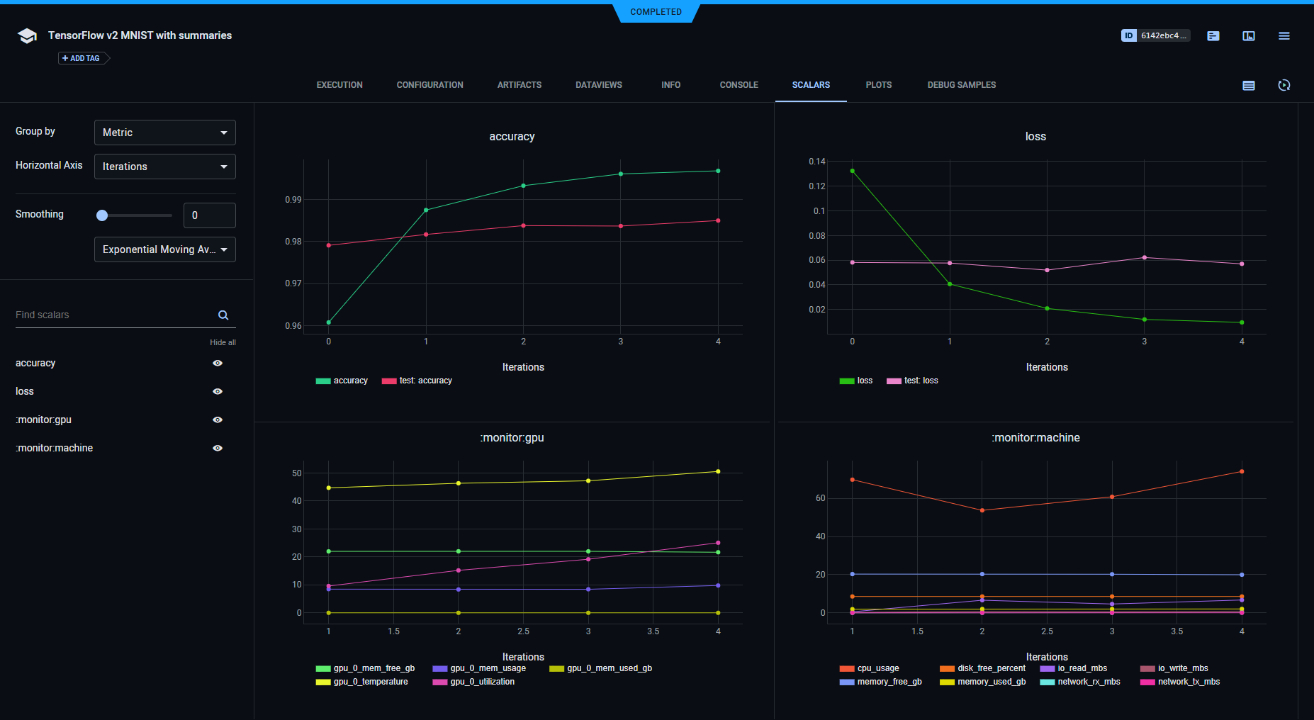
Task: Click the Smoothing slider handle
Action: (102, 215)
